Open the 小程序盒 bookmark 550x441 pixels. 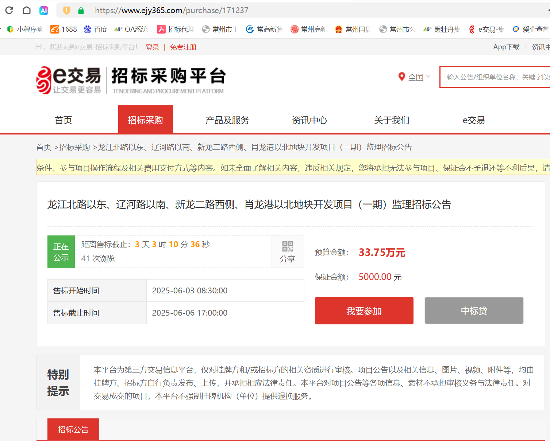pyautogui.click(x=25, y=29)
